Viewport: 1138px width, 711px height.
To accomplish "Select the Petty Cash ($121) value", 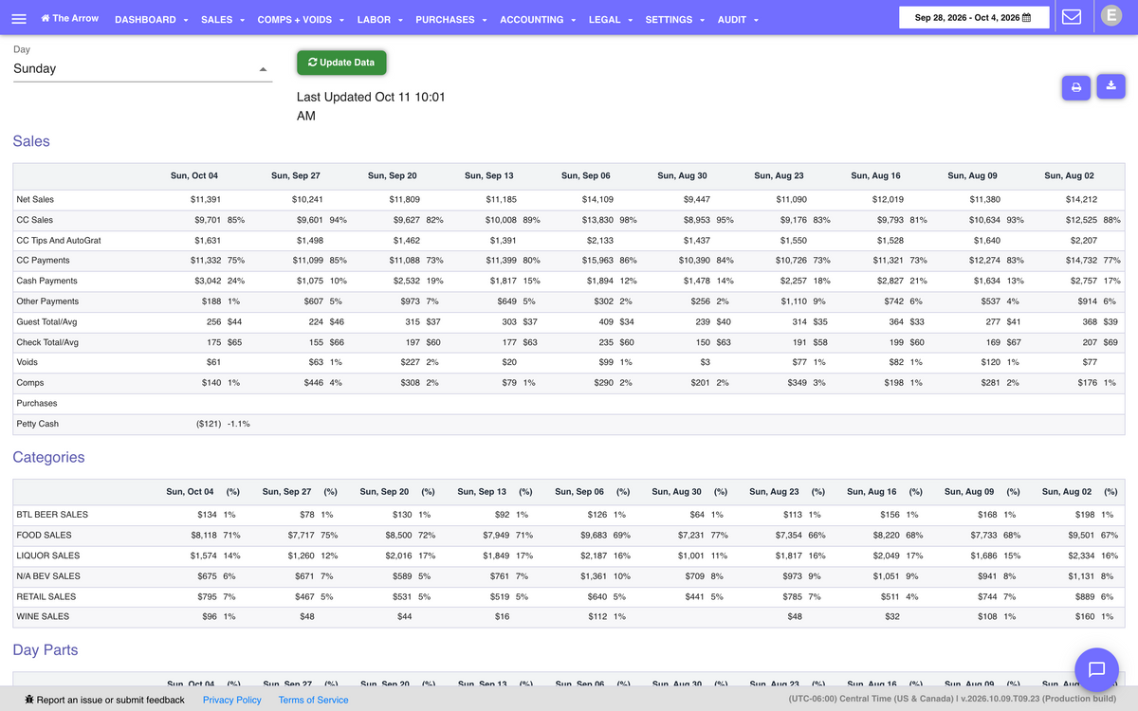I will pos(209,424).
